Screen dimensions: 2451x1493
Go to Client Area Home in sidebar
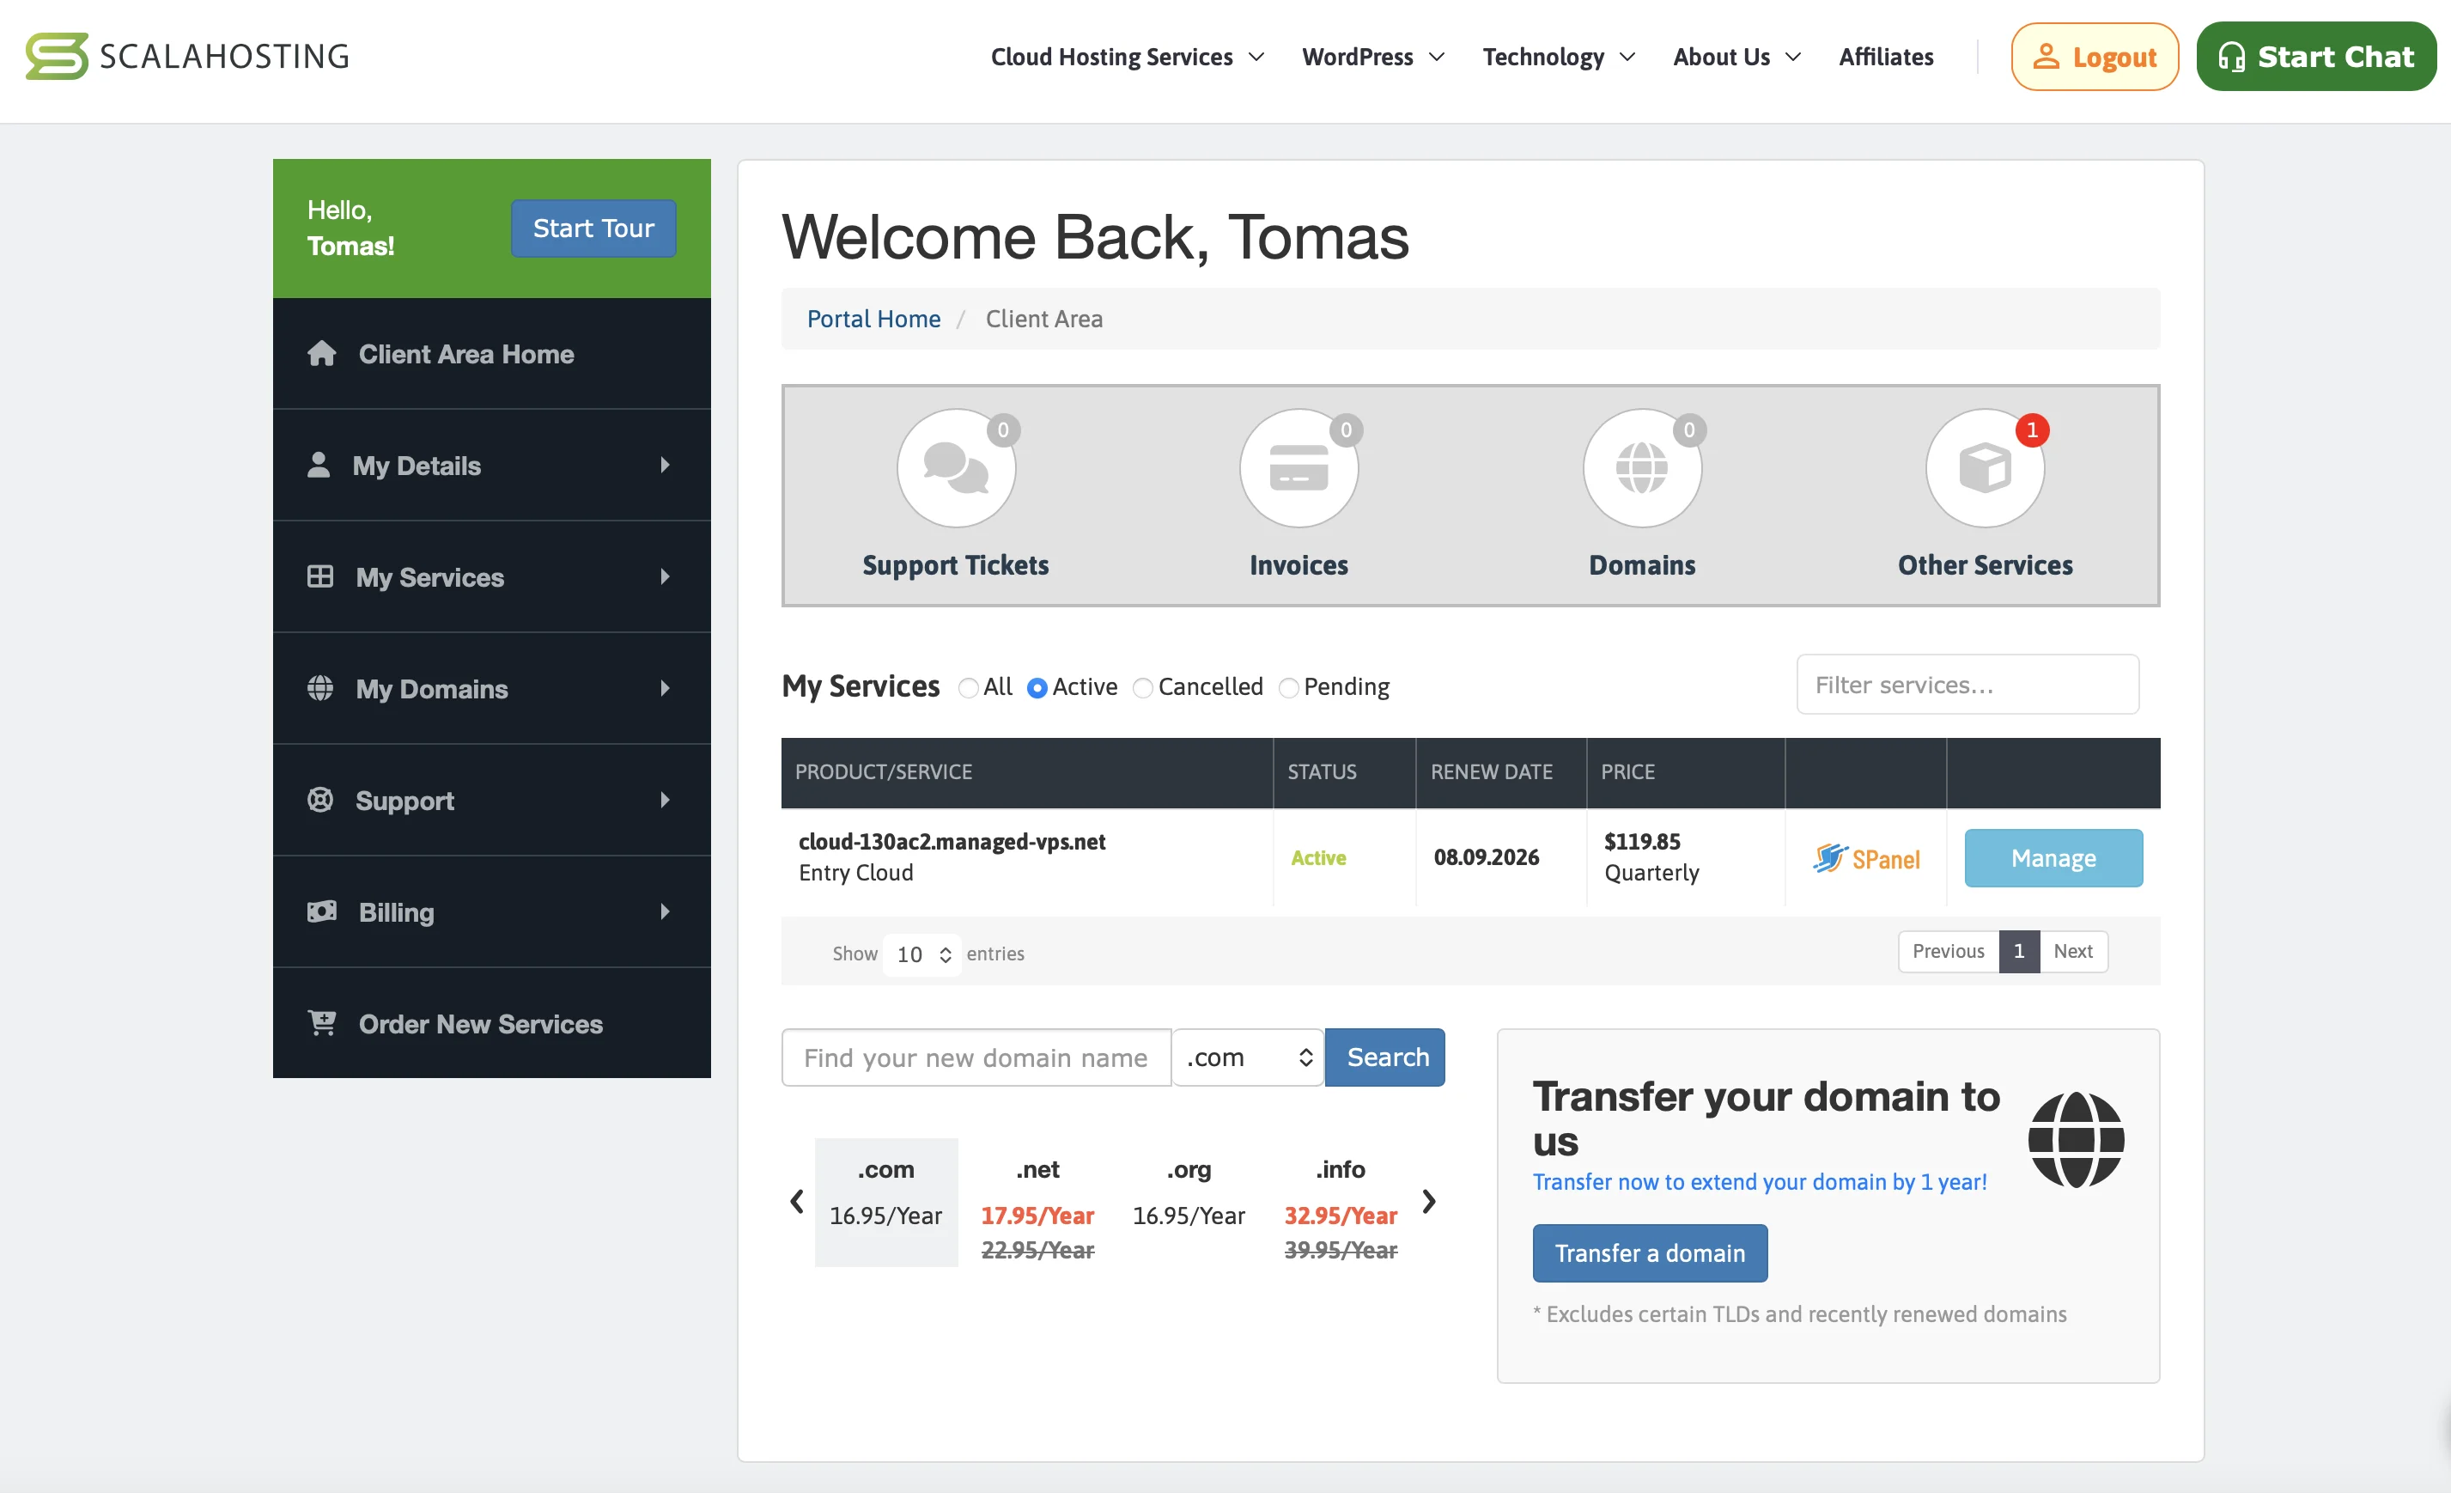pyautogui.click(x=491, y=353)
